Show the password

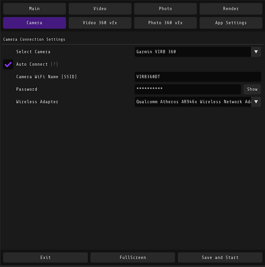(x=252, y=89)
